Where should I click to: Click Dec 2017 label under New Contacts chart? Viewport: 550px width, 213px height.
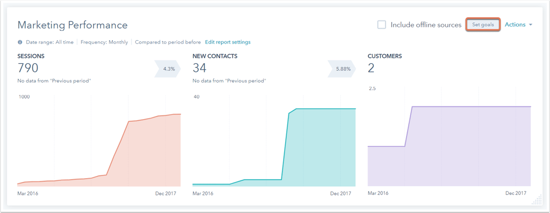pyautogui.click(x=341, y=194)
